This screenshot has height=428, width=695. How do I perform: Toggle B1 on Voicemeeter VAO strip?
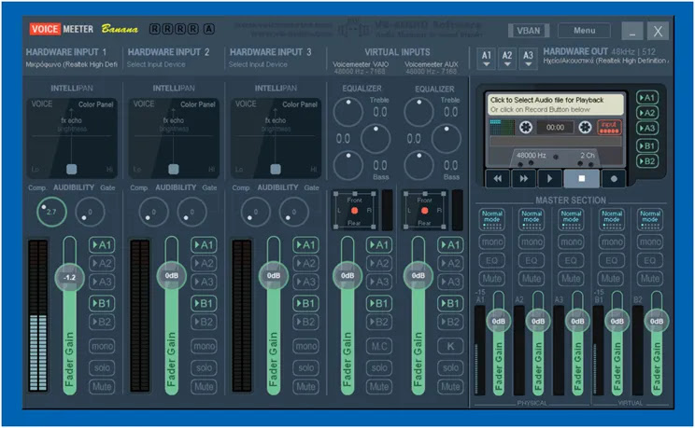tap(379, 303)
